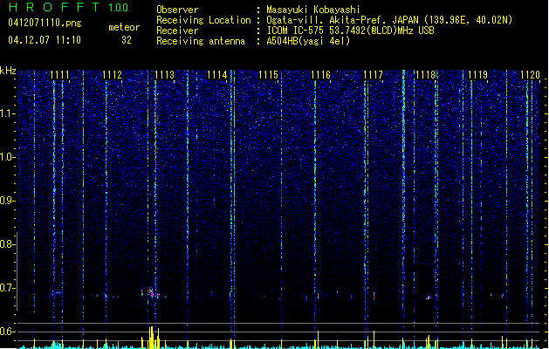Click the ICOM IC-575 53.7492 MHz USB text

coord(350,31)
